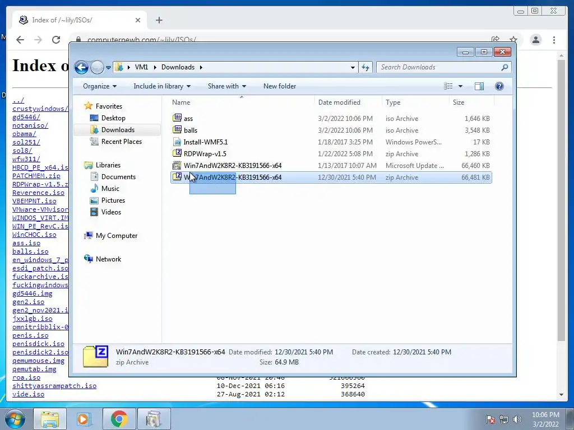The width and height of the screenshot is (574, 430).
Task: Open Libraries in navigation pane
Action: [x=108, y=165]
